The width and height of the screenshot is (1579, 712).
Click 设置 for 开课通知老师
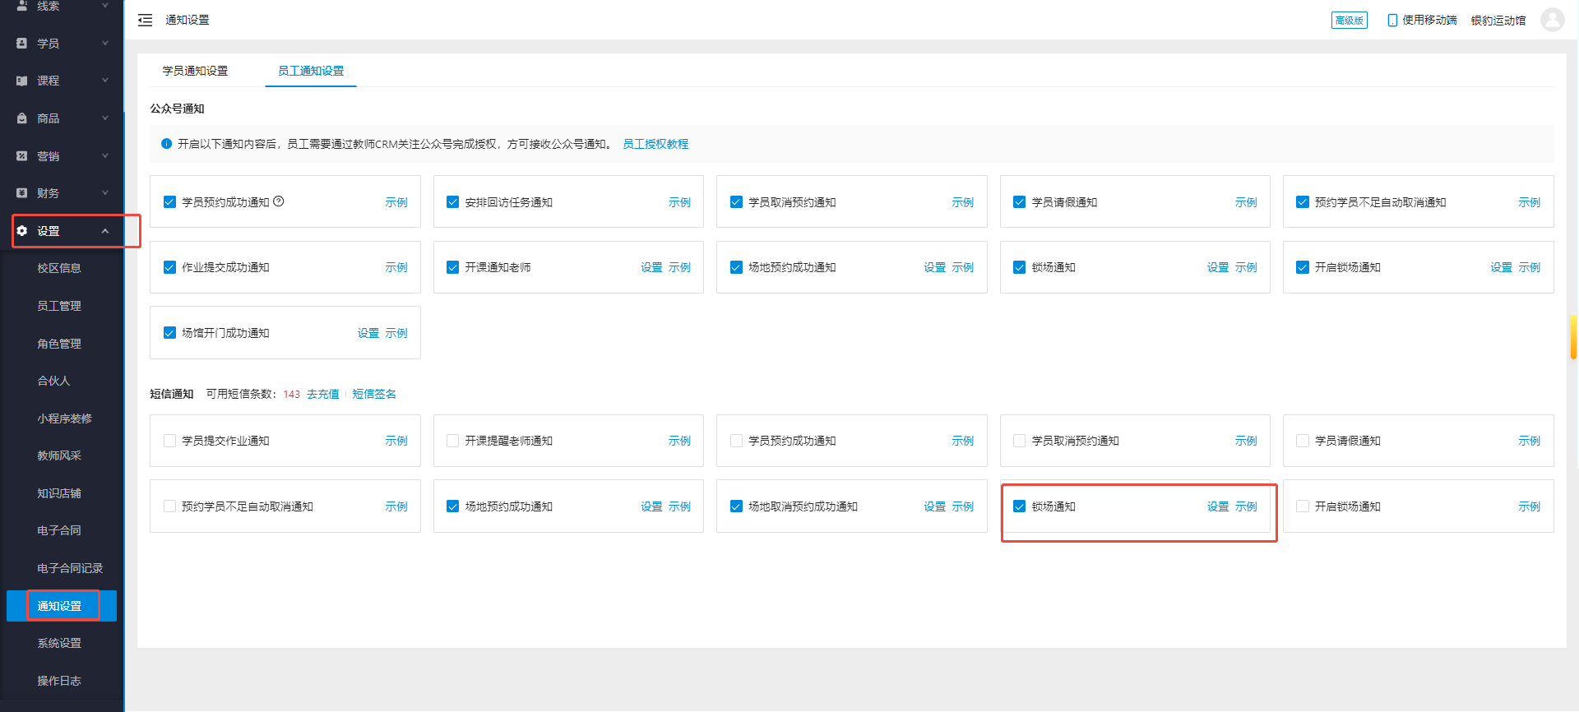[x=651, y=267]
